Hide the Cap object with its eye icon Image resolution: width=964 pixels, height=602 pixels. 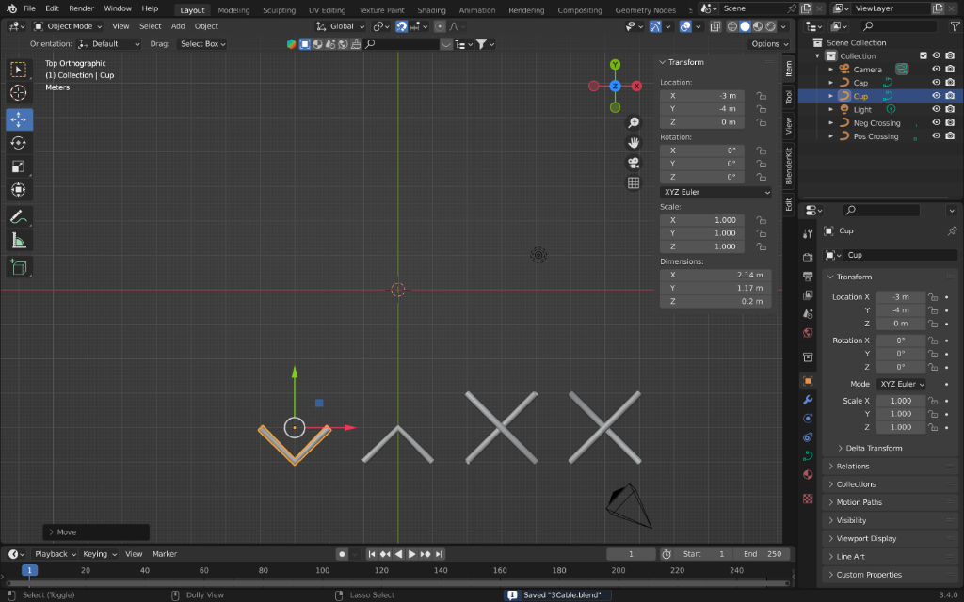[936, 83]
